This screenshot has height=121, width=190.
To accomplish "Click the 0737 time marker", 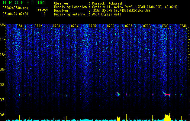I will pyautogui.click(x=129, y=26).
